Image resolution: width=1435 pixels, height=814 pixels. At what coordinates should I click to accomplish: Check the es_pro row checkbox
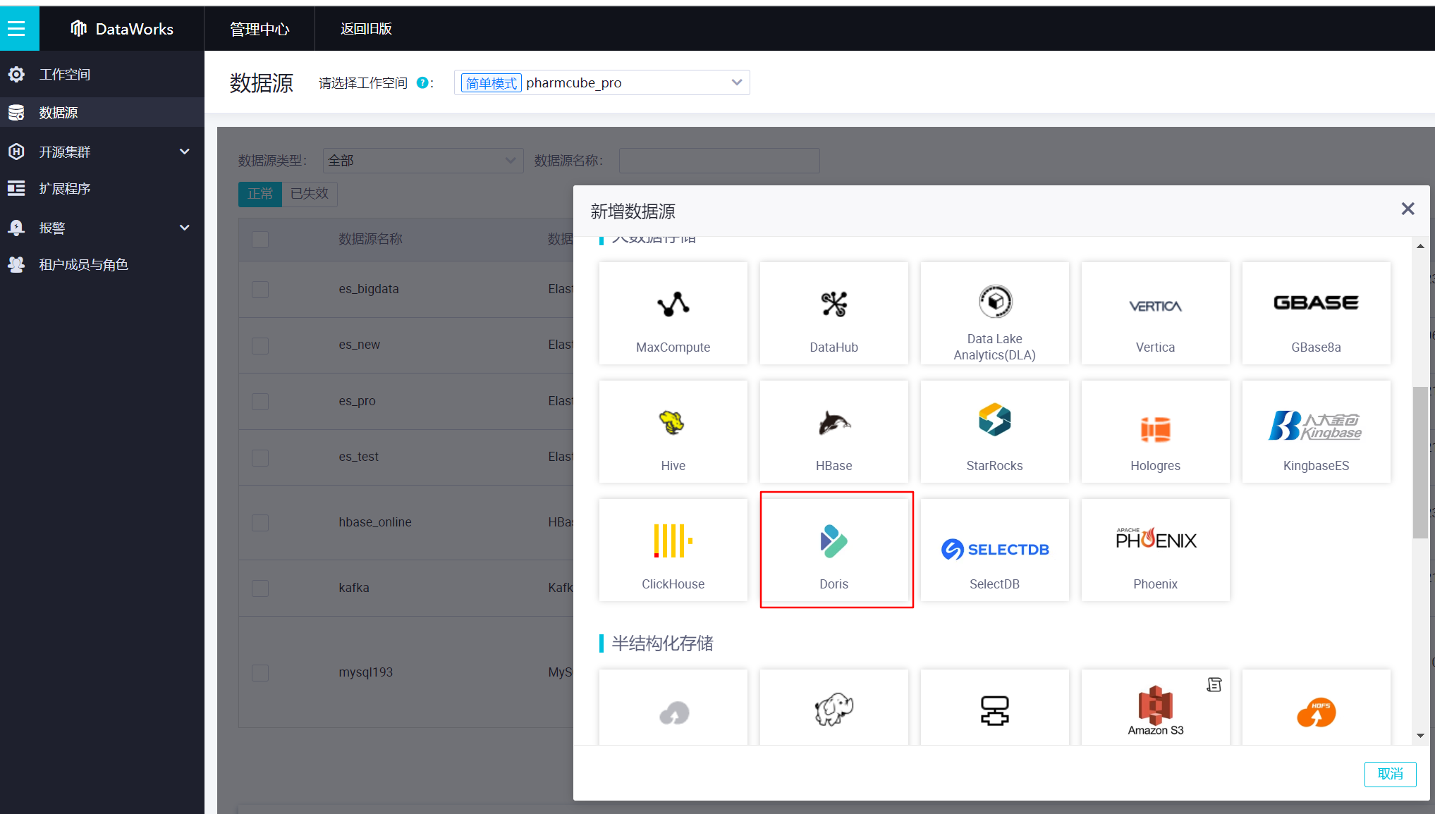pos(260,402)
